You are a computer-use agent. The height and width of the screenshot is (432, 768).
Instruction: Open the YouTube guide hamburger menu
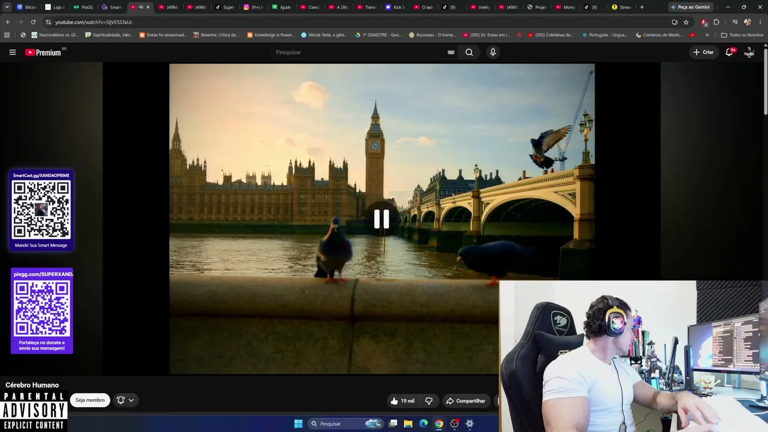pyautogui.click(x=12, y=52)
